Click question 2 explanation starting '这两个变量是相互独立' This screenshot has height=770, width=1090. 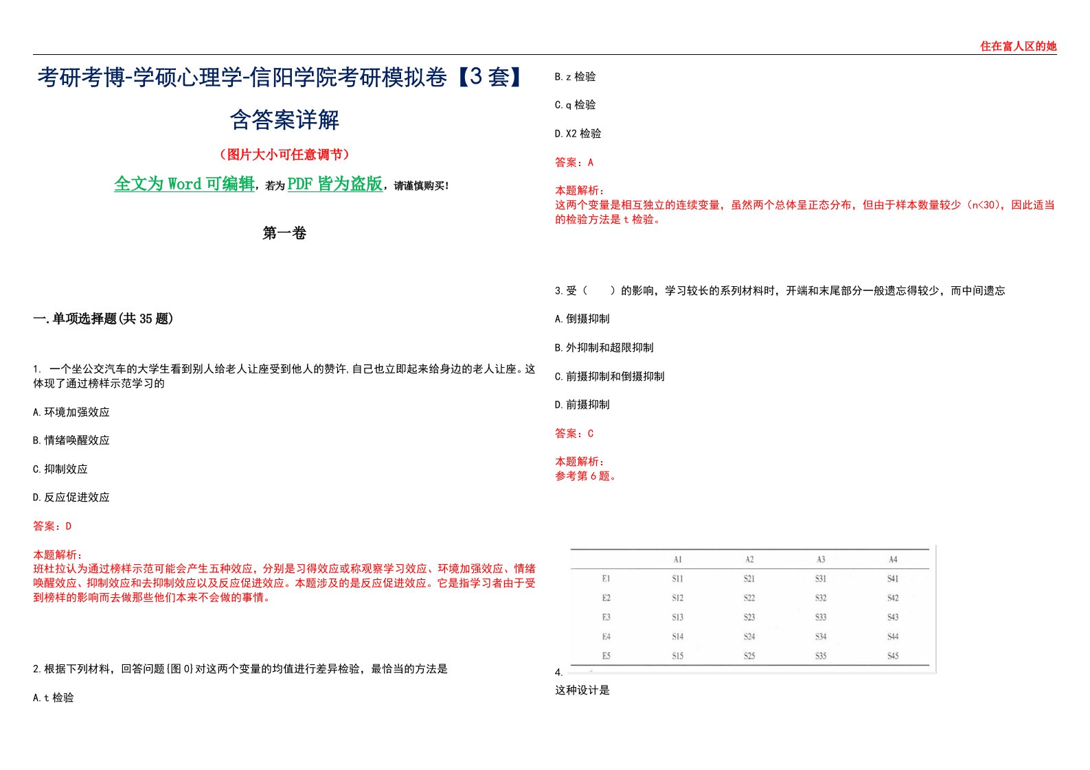point(805,213)
